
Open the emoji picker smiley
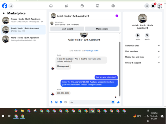[x=113, y=102]
